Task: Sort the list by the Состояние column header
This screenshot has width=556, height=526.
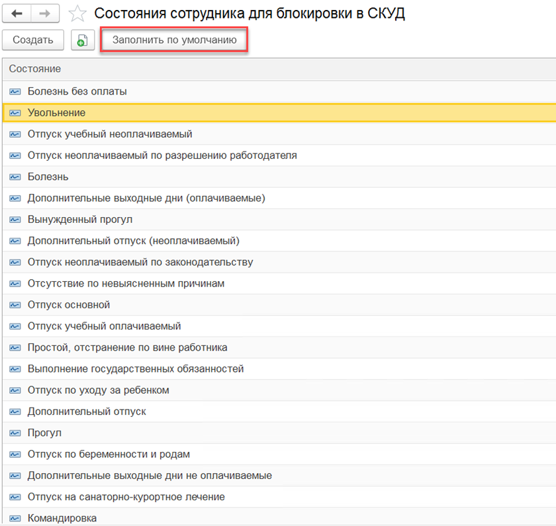Action: [35, 69]
